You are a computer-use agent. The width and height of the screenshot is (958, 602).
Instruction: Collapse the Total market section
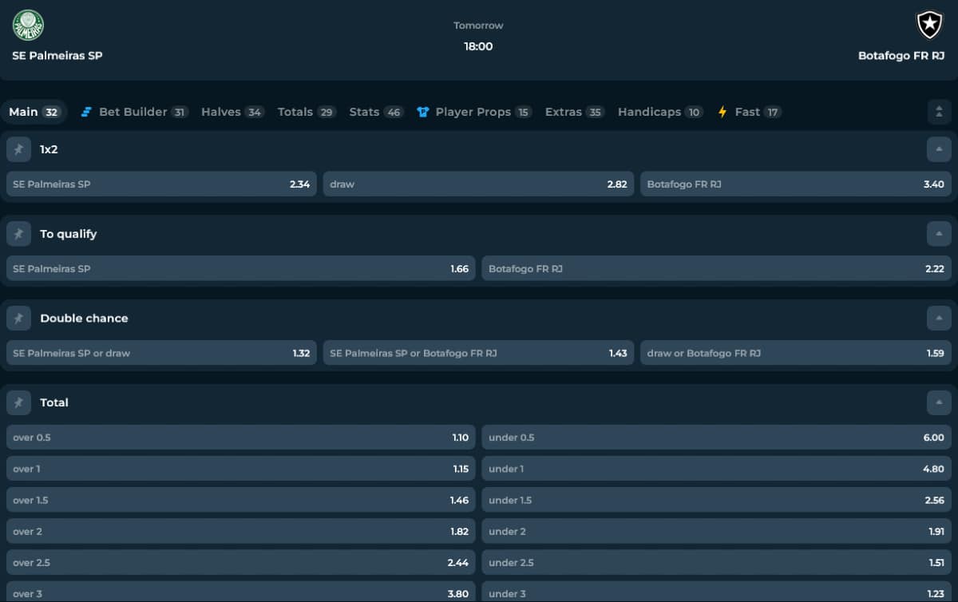coord(939,402)
